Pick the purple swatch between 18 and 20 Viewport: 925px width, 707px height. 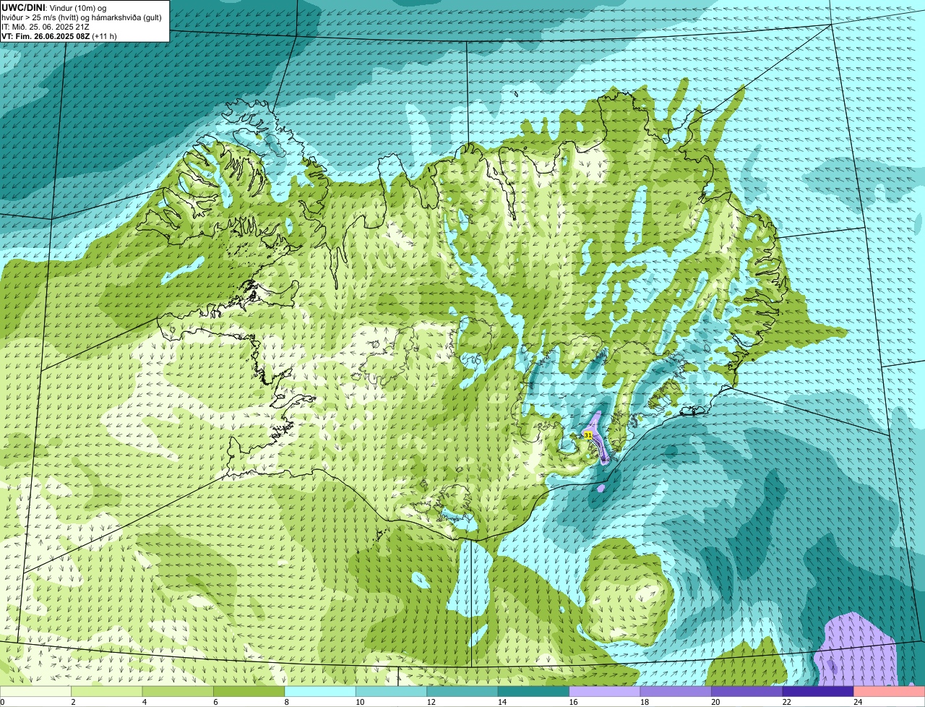[676, 691]
